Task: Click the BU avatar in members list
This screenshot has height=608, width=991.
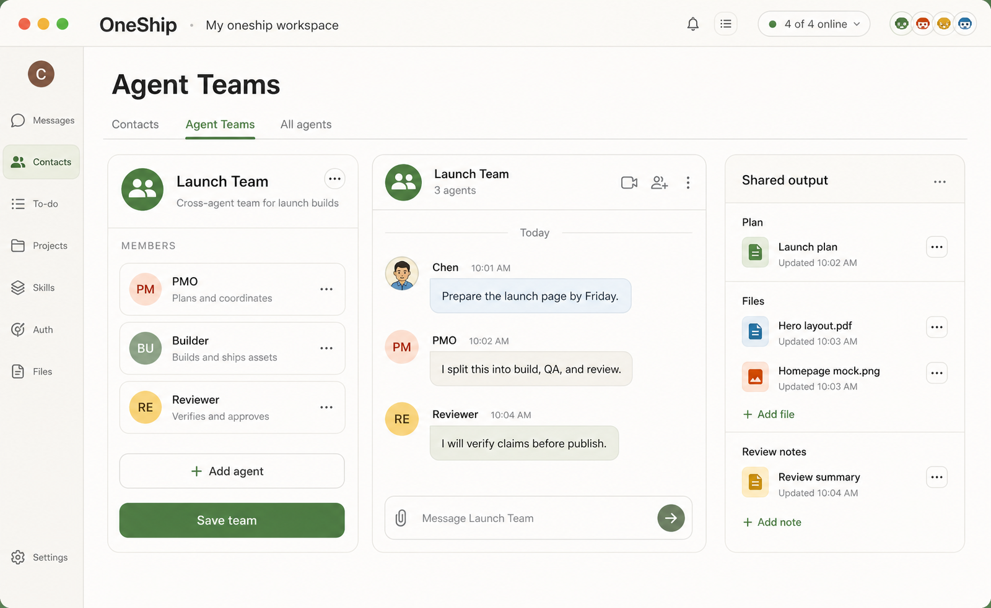Action: coord(146,348)
